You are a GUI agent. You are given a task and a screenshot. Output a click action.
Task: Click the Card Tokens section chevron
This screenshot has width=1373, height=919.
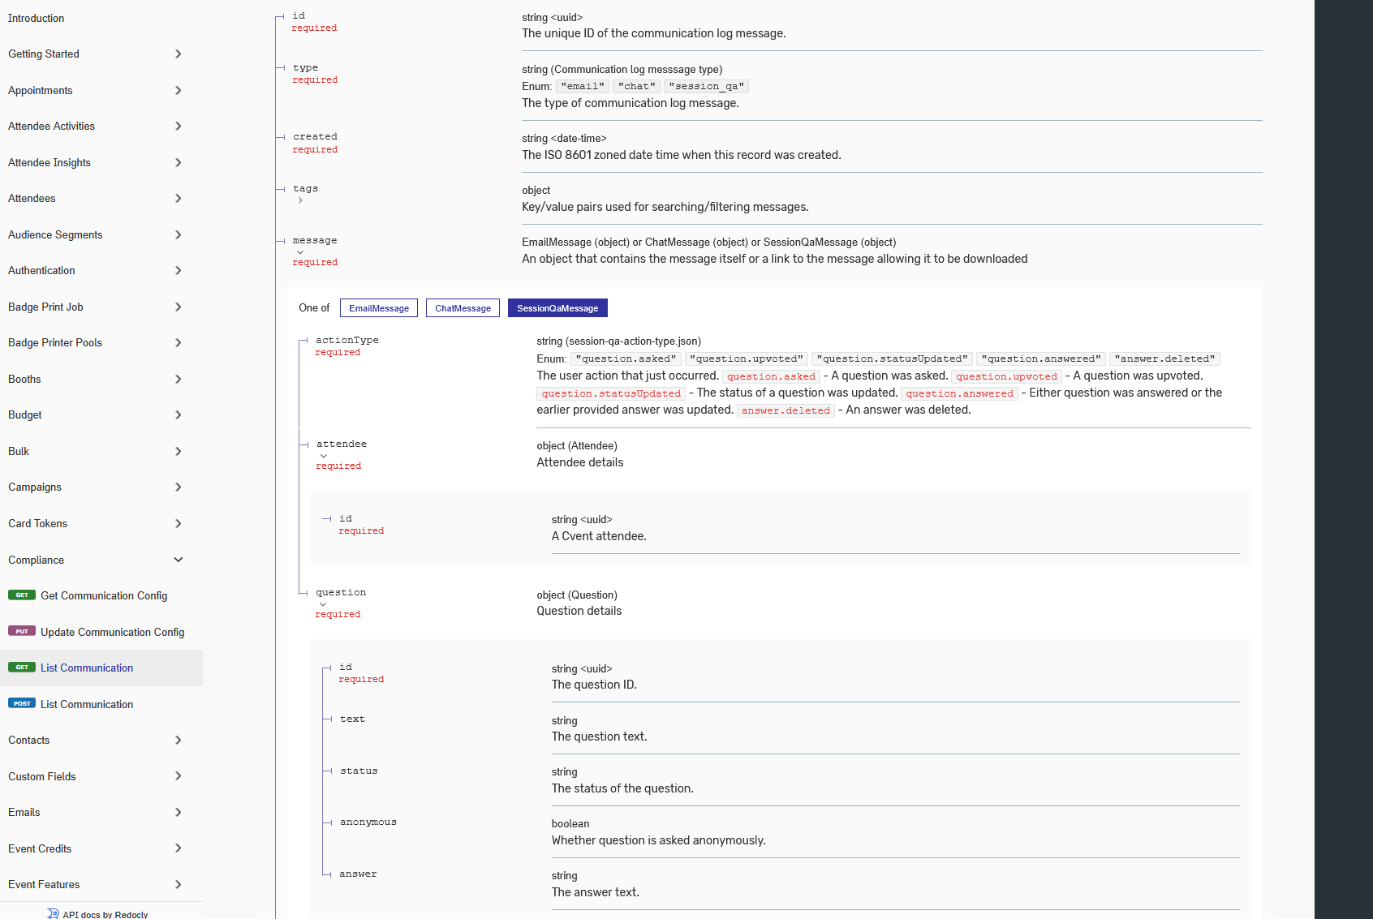coord(179,523)
